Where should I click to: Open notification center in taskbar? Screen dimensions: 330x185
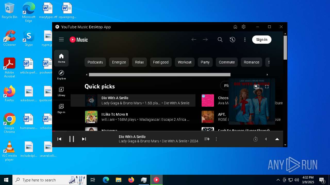point(322,180)
